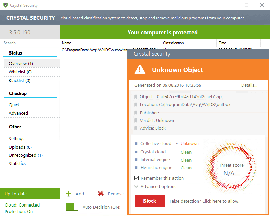
Task: Click the Crystal Security shield logo icon
Action: pos(6,5)
